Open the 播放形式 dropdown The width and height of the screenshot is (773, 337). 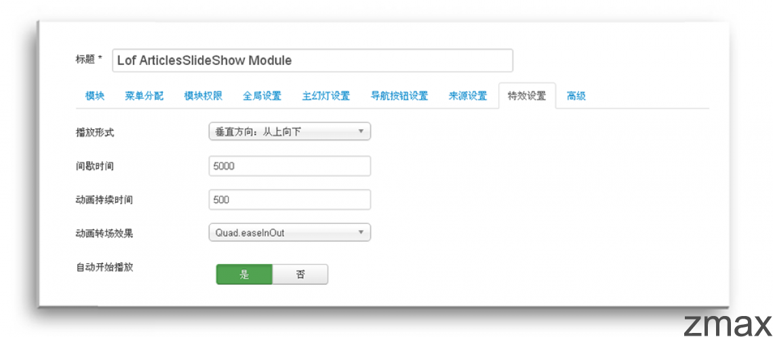coord(290,131)
